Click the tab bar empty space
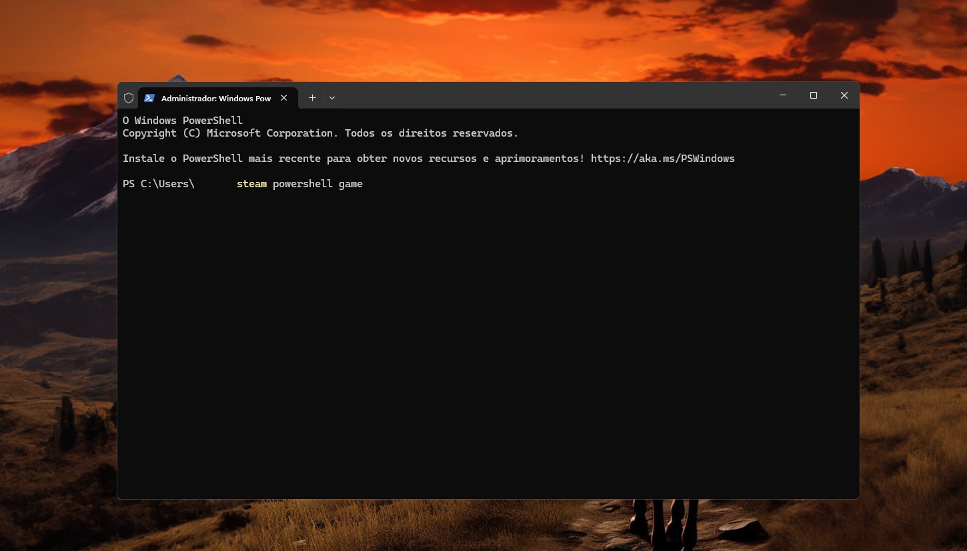 tap(534, 97)
